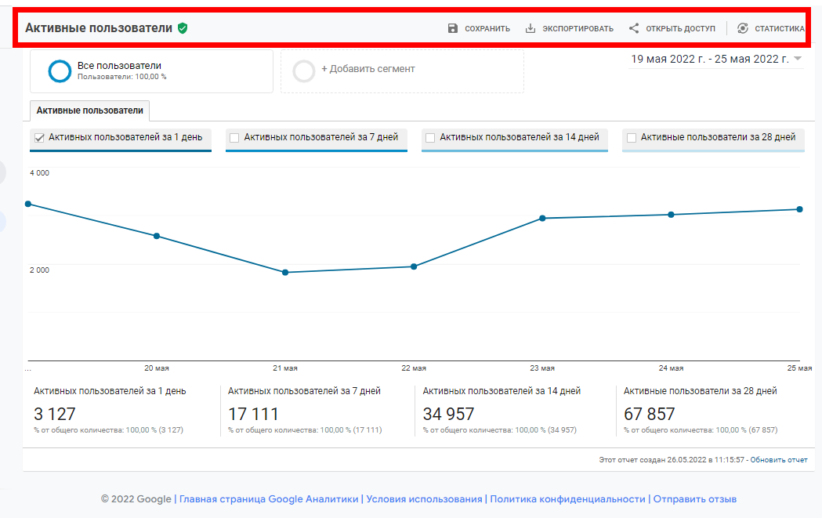The height and width of the screenshot is (518, 822).
Task: Click the Экспортировать download icon
Action: click(530, 28)
